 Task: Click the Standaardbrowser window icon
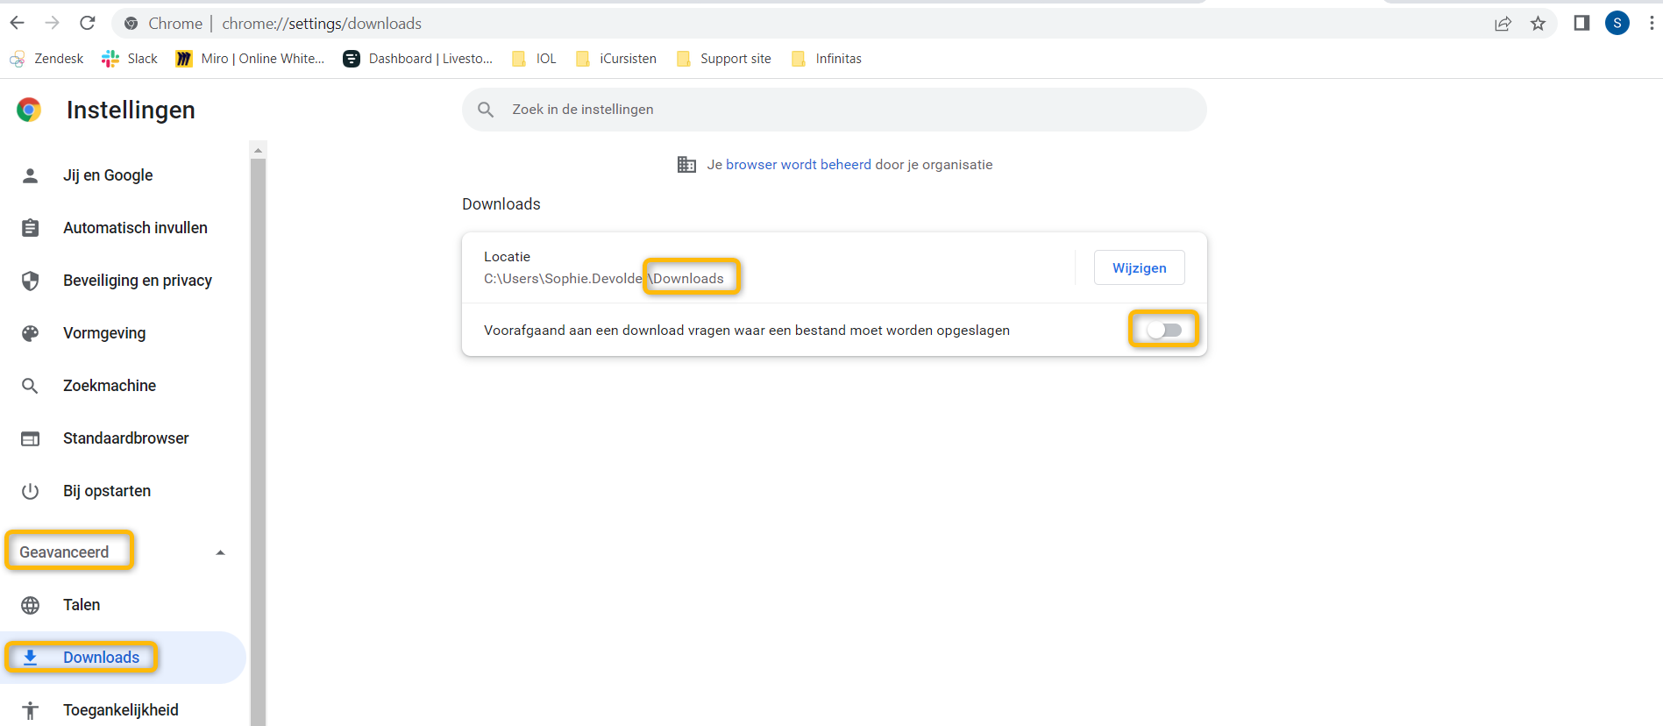[30, 438]
